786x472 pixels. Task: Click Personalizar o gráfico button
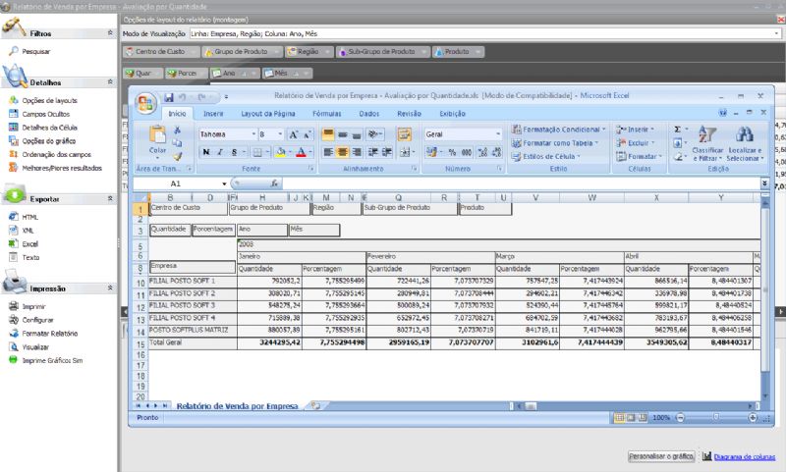coord(661,456)
